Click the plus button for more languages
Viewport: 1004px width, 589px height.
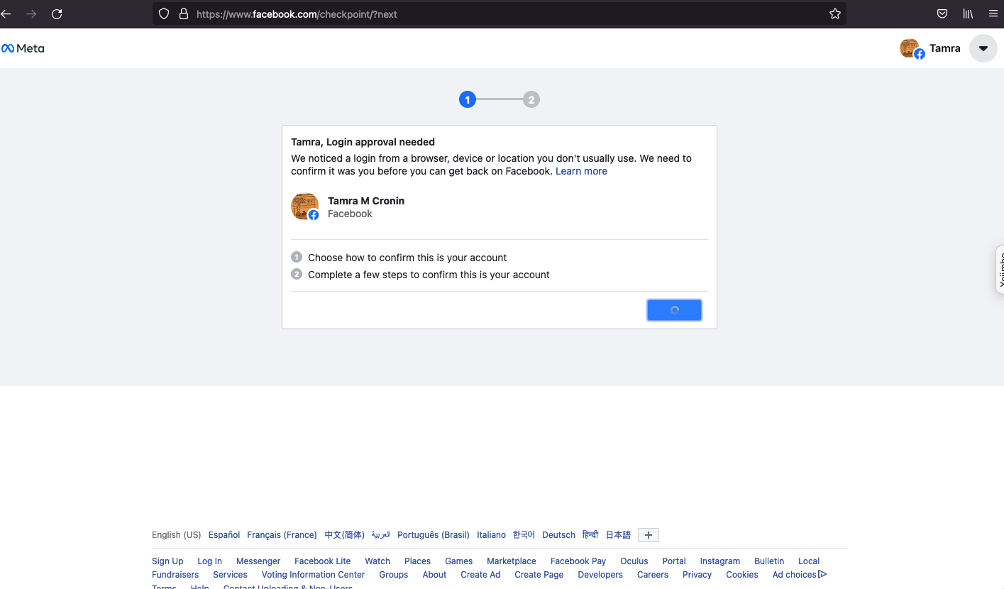coord(649,535)
